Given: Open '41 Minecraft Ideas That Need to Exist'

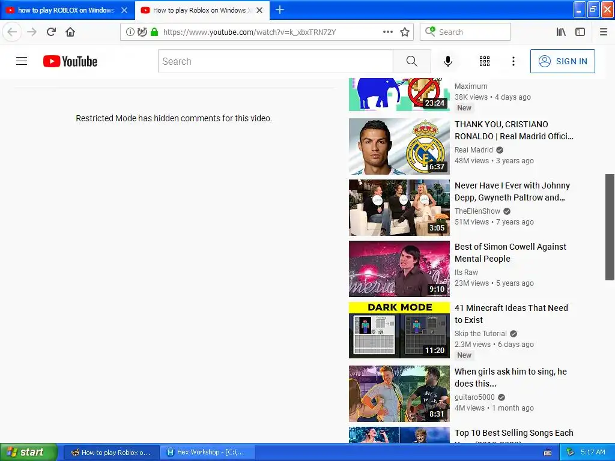Looking at the screenshot, I should point(511,313).
